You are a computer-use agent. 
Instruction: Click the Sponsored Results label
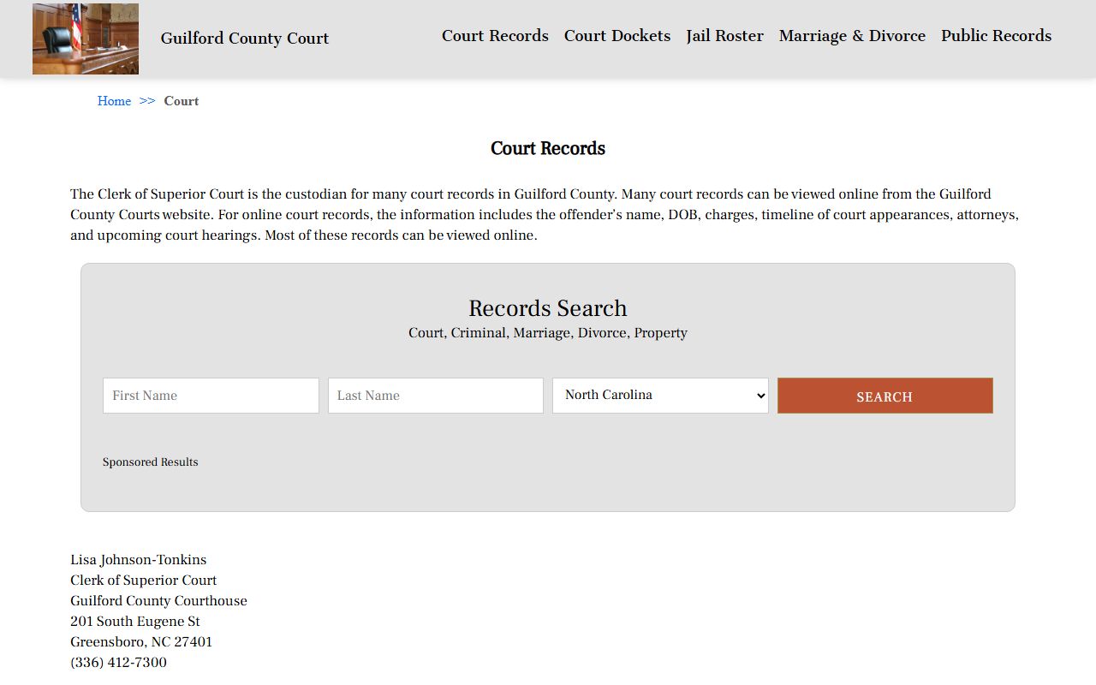click(x=151, y=462)
